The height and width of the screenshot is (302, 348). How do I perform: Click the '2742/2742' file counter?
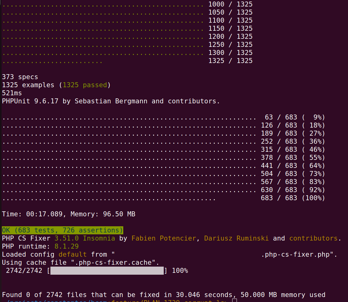24,271
